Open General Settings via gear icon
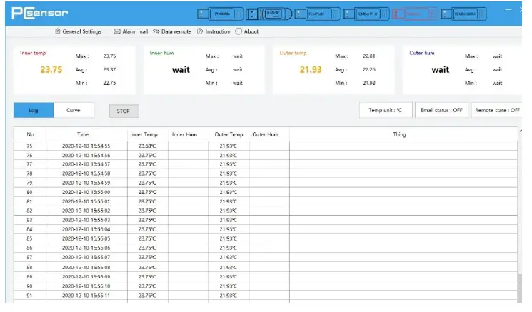 pyautogui.click(x=58, y=31)
